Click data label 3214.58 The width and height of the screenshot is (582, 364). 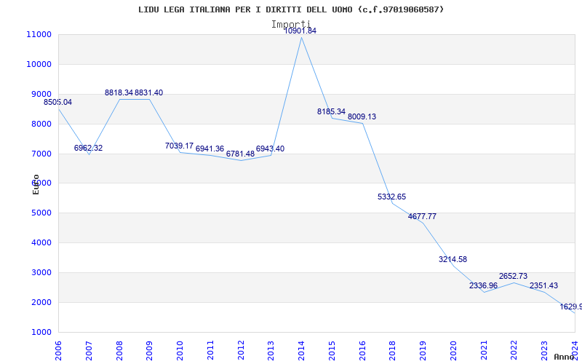tap(453, 259)
